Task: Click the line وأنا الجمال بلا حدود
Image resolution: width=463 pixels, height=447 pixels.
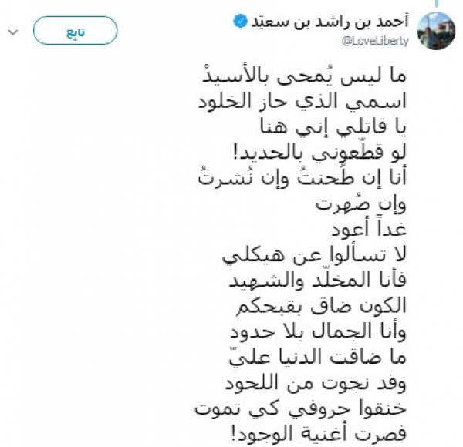Action: (x=318, y=331)
